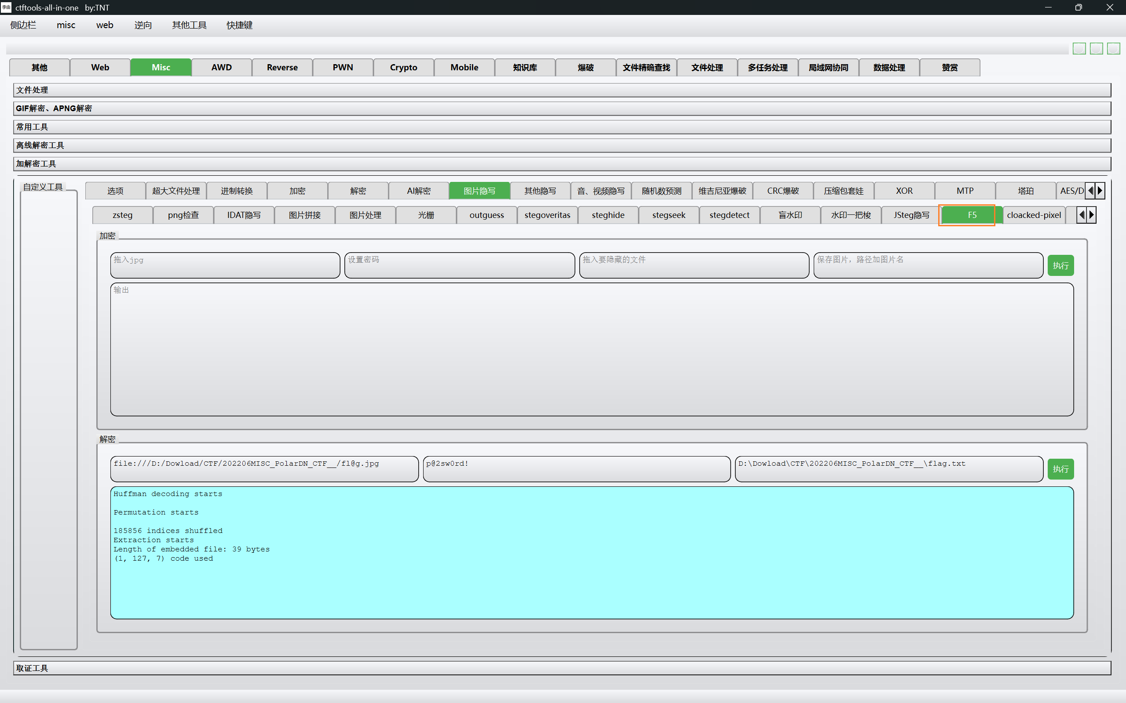Click the flag.txt output path field
The width and height of the screenshot is (1126, 703).
(888, 469)
